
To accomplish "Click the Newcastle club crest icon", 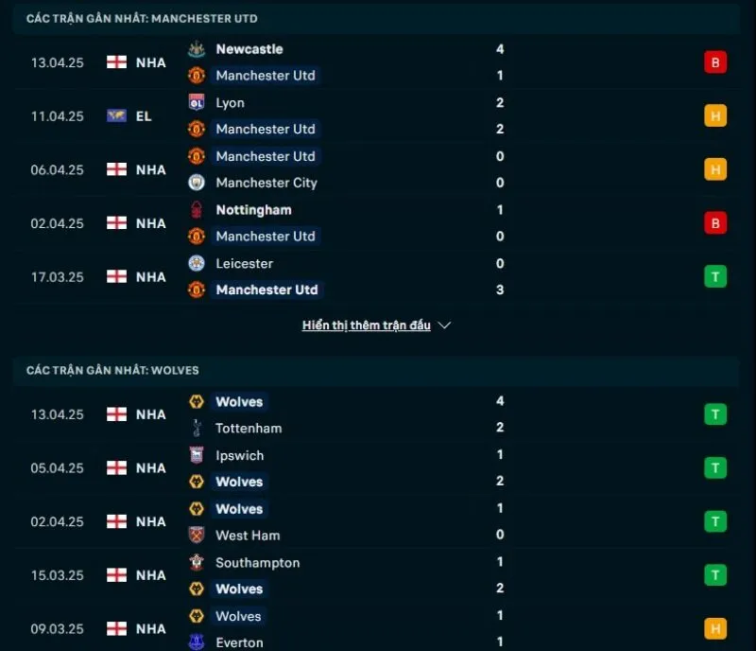I will click(x=196, y=49).
